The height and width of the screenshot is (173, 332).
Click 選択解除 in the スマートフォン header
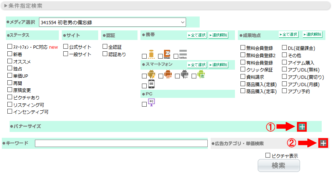pos(218,65)
